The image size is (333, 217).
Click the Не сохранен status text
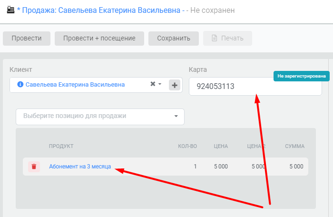click(212, 10)
